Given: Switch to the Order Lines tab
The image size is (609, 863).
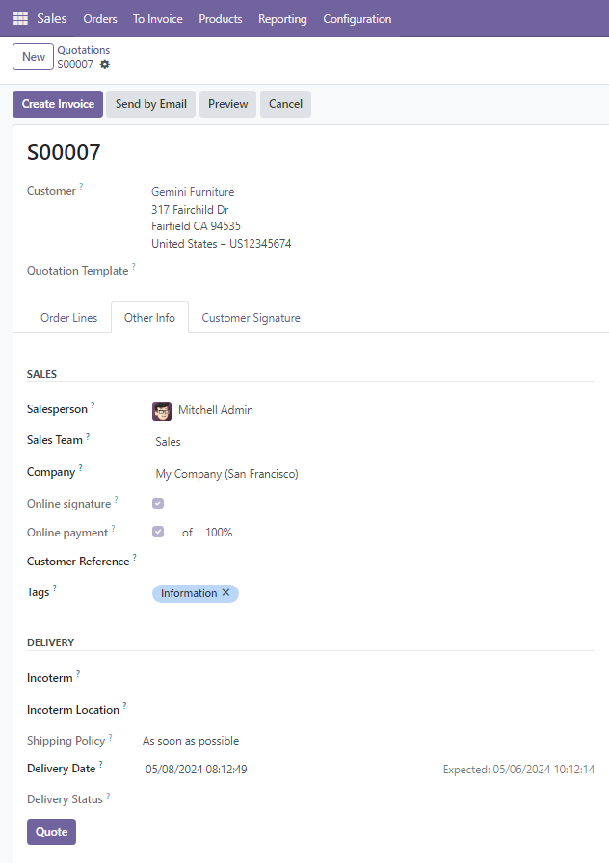Looking at the screenshot, I should pos(68,318).
